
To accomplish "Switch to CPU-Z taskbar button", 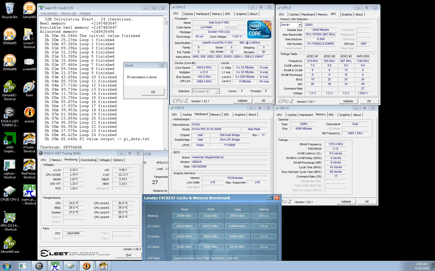I will [70, 266].
